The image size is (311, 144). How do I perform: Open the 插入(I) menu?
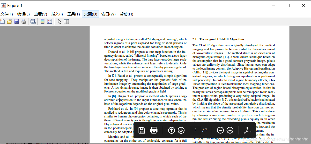click(x=57, y=14)
